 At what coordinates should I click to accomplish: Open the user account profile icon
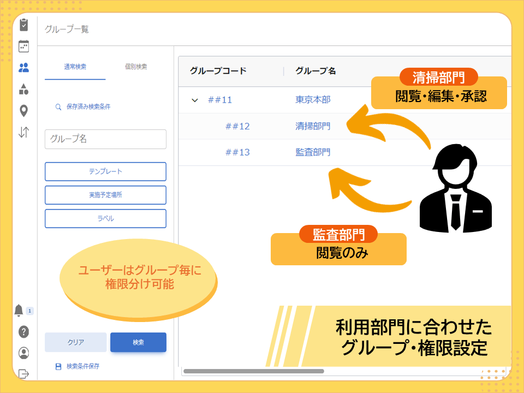23,353
